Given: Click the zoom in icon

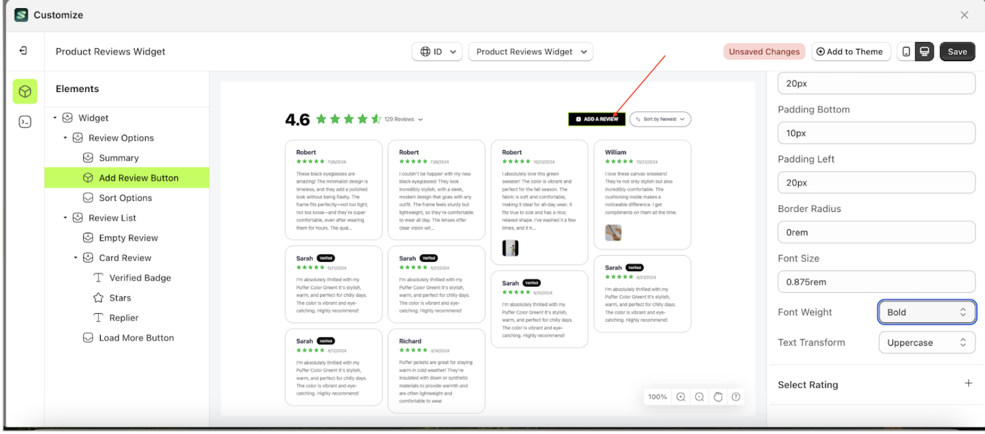Looking at the screenshot, I should (x=681, y=397).
